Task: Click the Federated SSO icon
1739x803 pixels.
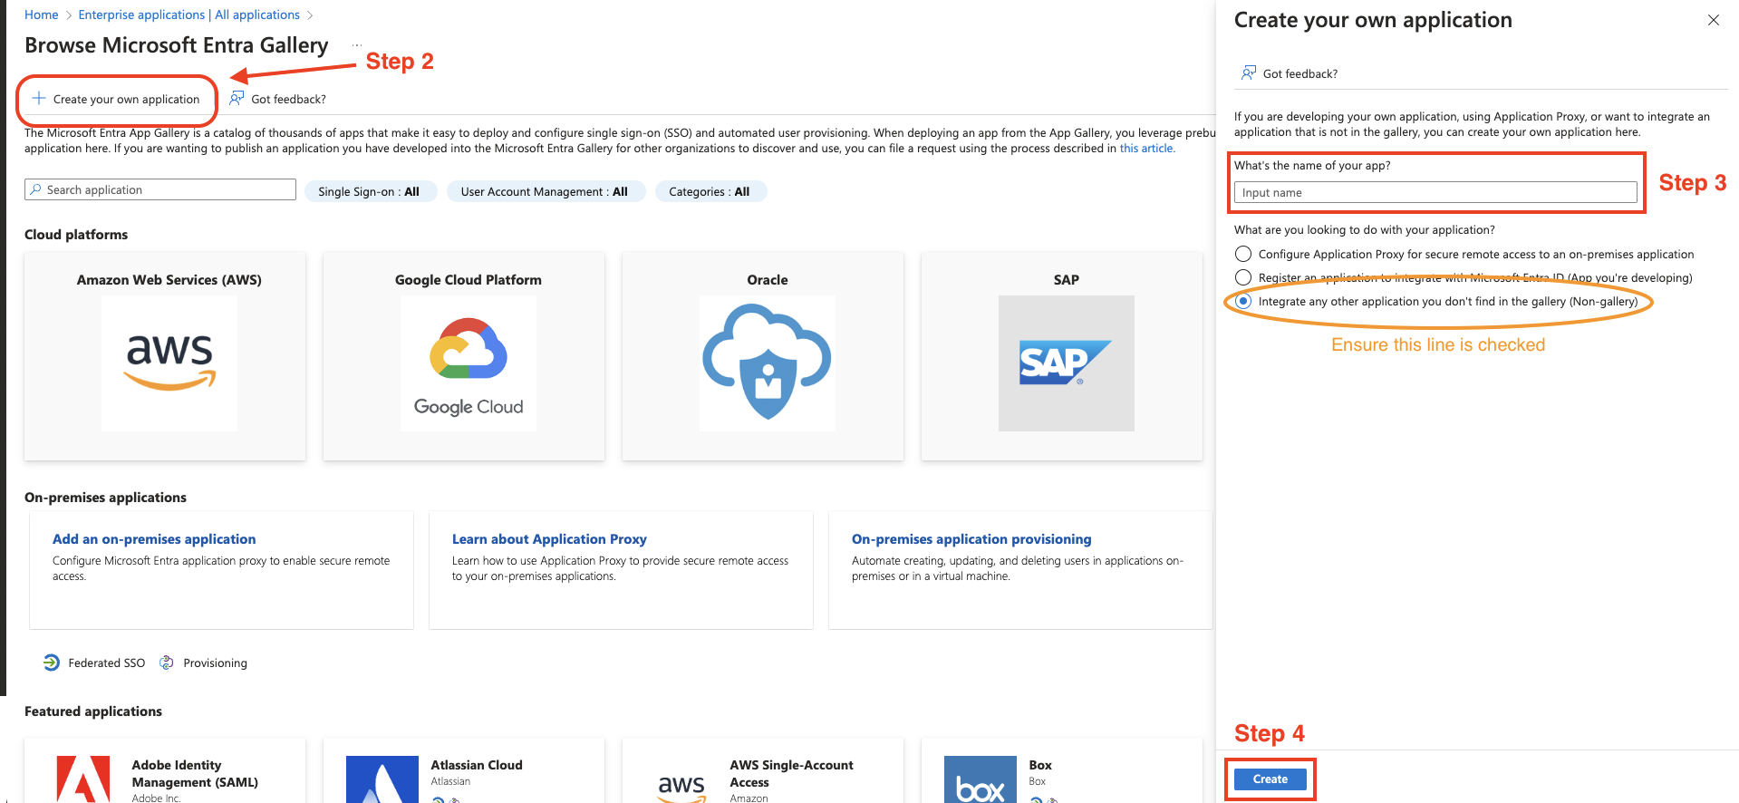Action: point(52,663)
